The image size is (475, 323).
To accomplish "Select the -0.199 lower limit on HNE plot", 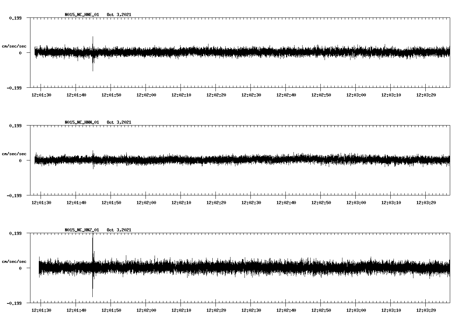I will [14, 88].
